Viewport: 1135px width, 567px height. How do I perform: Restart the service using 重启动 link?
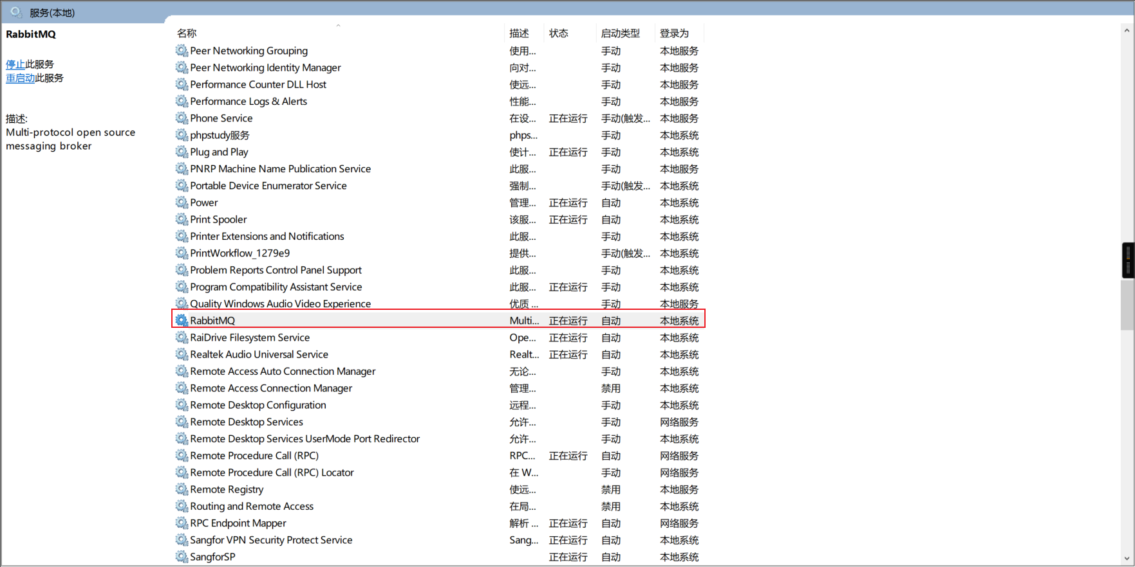(20, 78)
